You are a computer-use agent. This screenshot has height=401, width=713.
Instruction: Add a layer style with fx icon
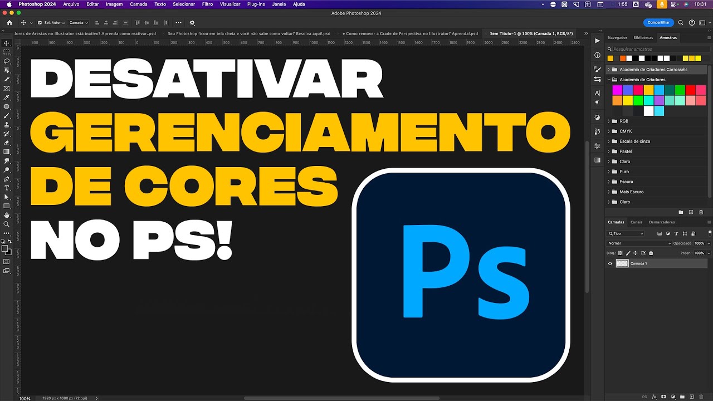pyautogui.click(x=655, y=397)
